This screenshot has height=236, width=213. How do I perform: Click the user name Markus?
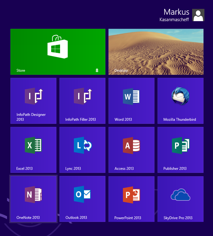click(x=176, y=12)
